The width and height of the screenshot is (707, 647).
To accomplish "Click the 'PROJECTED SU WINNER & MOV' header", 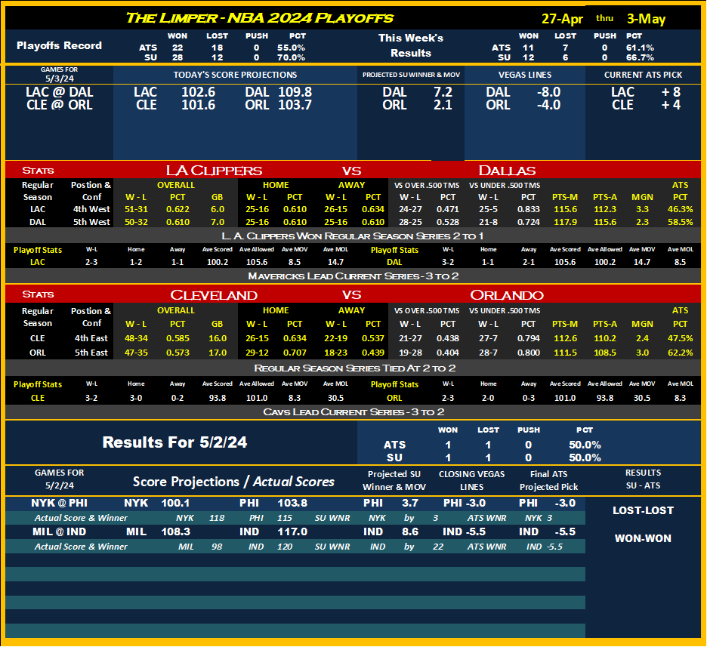I will click(411, 75).
